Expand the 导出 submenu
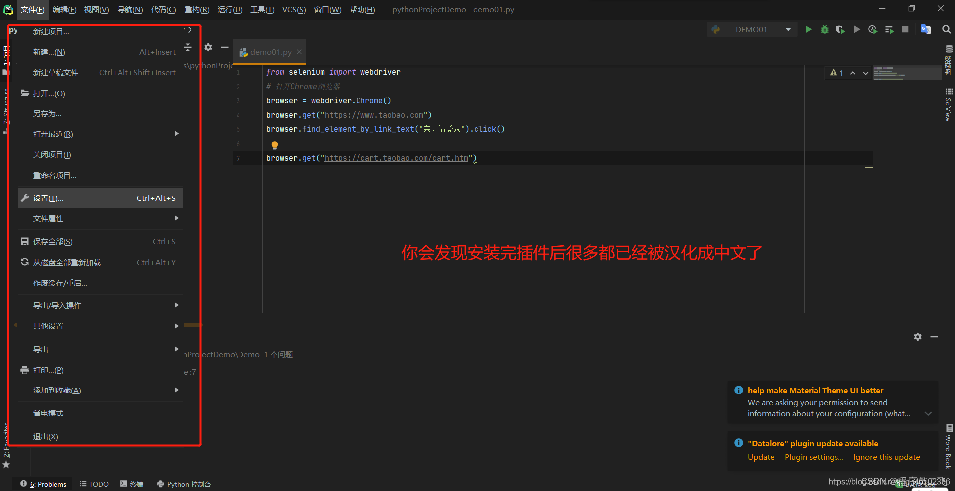 177,349
